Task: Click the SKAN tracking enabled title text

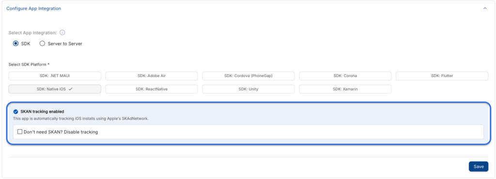Action: 42,111
